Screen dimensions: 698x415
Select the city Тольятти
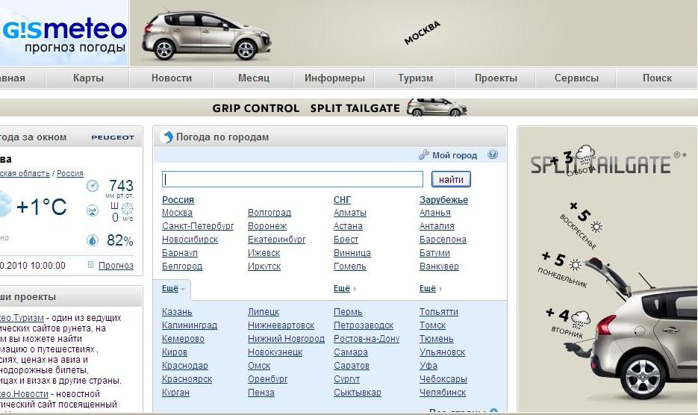439,312
